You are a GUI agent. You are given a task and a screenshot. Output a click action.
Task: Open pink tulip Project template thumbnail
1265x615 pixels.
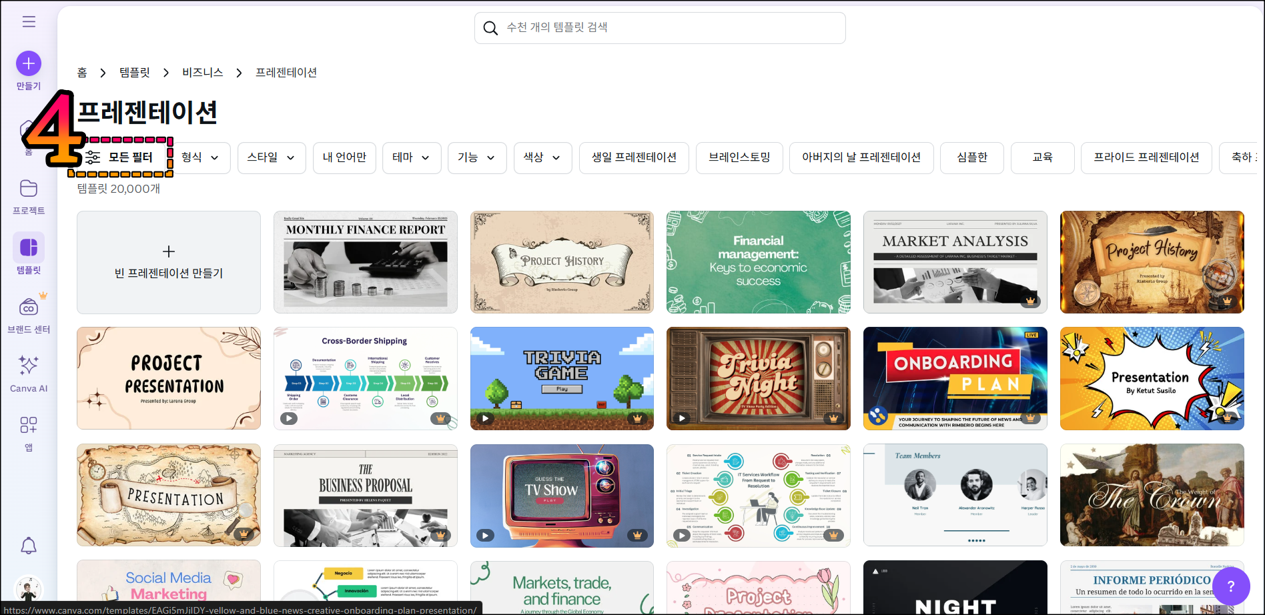click(759, 587)
